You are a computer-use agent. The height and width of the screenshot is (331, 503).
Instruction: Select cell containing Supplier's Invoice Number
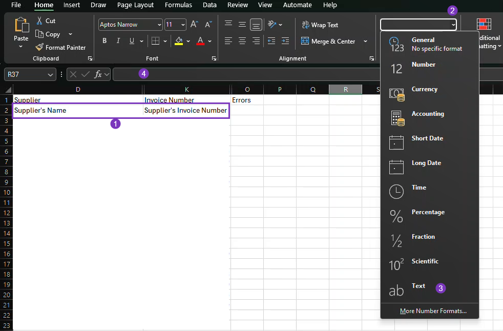point(185,110)
